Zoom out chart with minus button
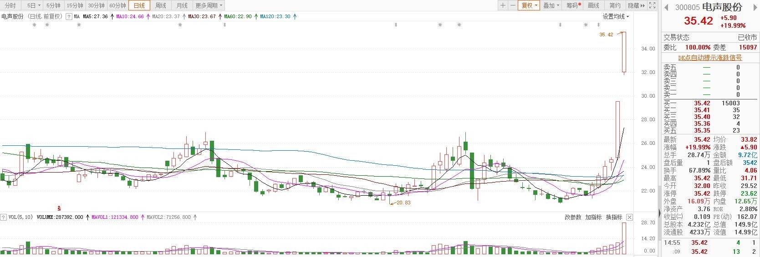 pyautogui.click(x=513, y=5)
